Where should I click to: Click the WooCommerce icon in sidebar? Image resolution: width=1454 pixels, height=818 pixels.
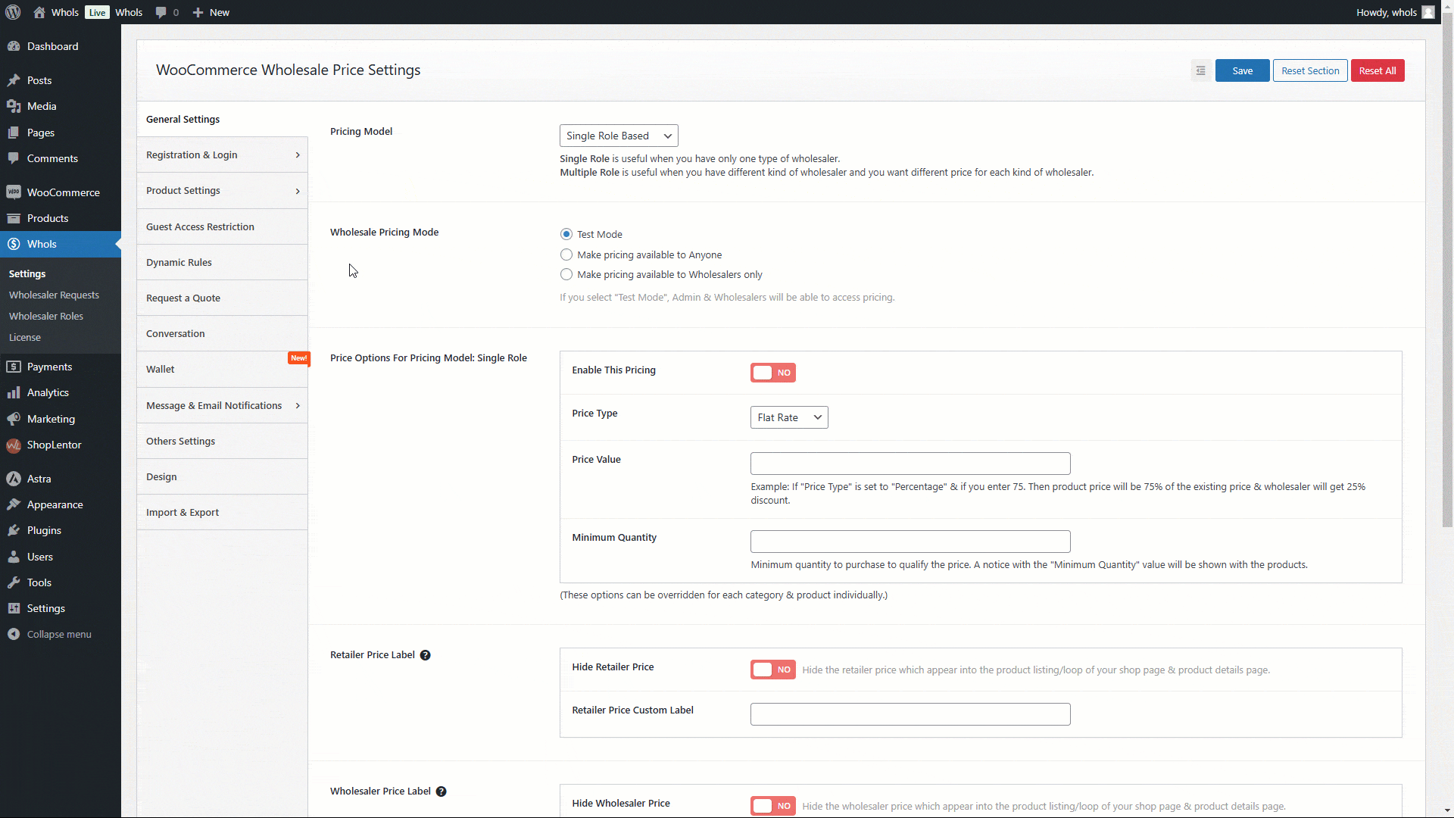[13, 191]
